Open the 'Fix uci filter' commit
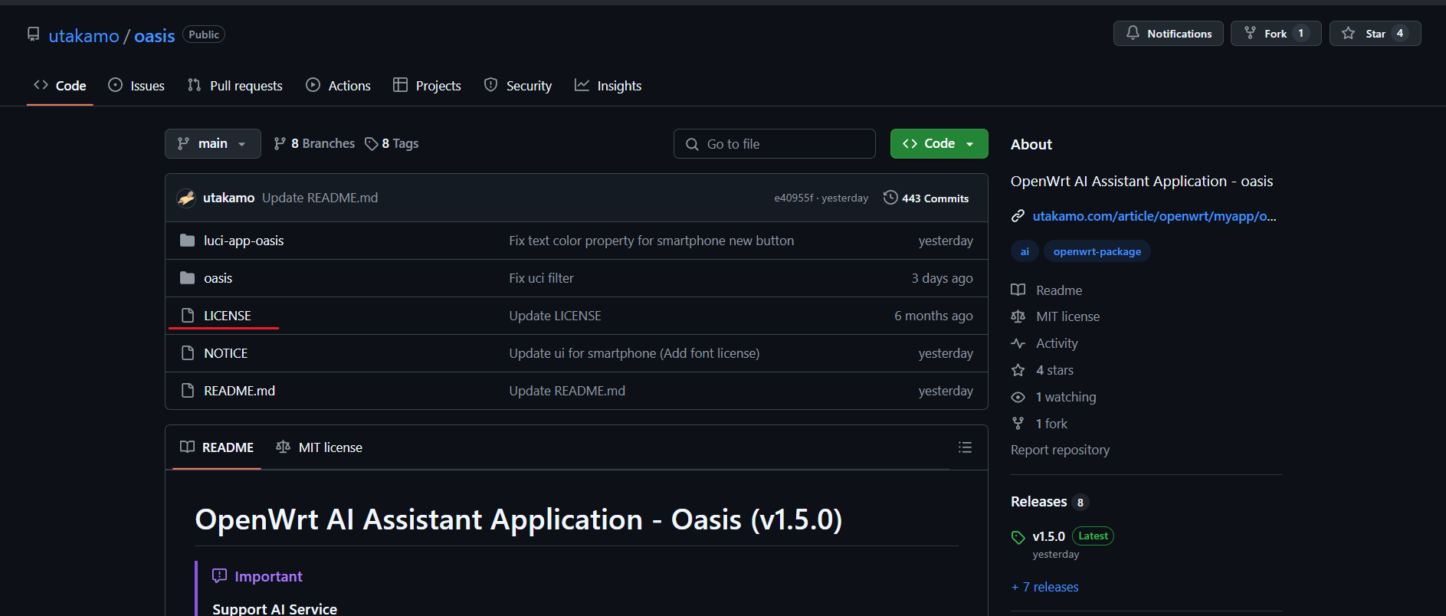 click(x=541, y=278)
